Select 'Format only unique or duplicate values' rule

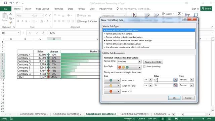pos(149,44)
